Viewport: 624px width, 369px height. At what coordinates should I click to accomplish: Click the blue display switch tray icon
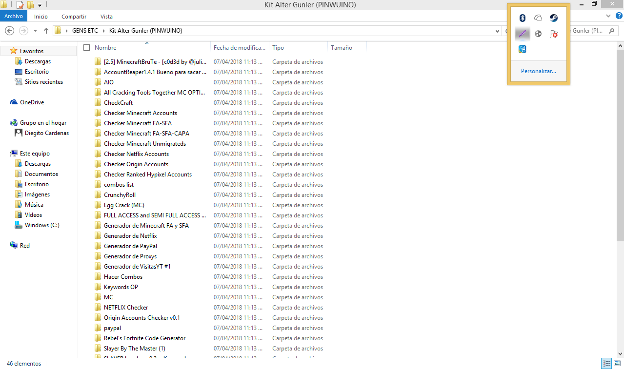coord(523,49)
